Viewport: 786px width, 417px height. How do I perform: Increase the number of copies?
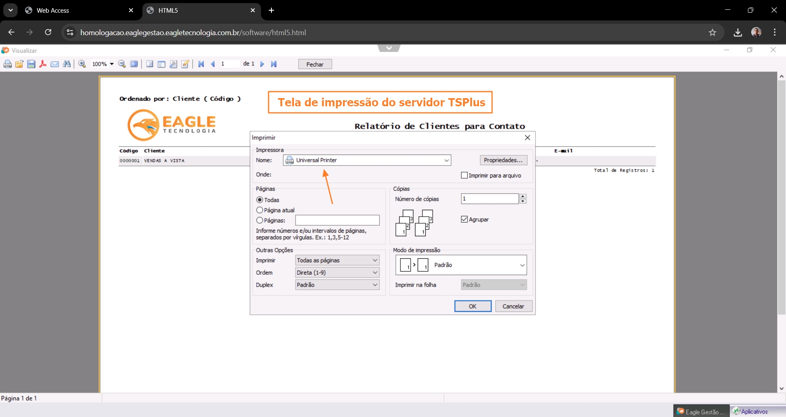tap(523, 196)
